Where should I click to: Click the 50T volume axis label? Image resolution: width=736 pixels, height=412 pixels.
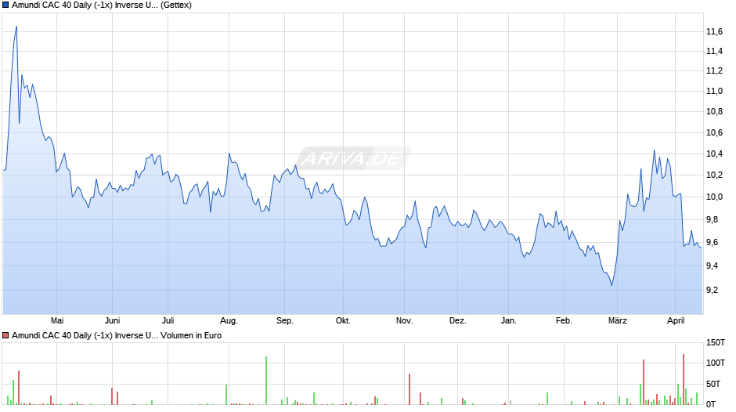point(713,384)
